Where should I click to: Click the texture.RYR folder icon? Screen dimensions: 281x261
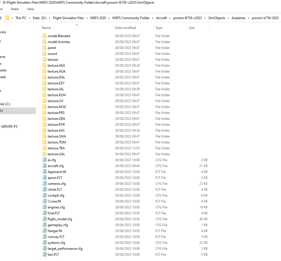coord(44,124)
